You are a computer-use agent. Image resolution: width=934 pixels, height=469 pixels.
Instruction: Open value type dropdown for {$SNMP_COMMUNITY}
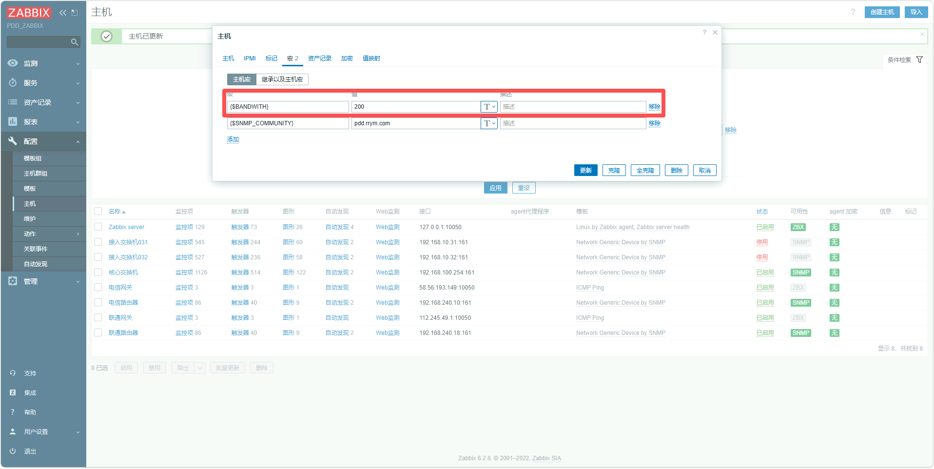pos(489,123)
